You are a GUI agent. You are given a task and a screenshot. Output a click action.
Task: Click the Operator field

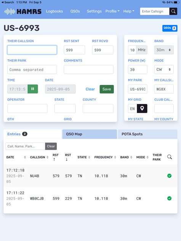pos(27,108)
